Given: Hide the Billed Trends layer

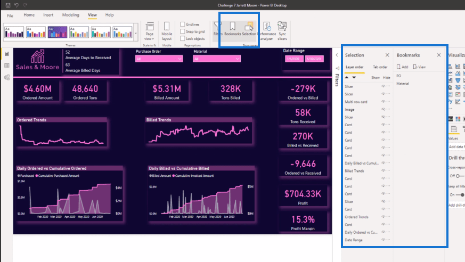Looking at the screenshot, I should click(x=383, y=171).
